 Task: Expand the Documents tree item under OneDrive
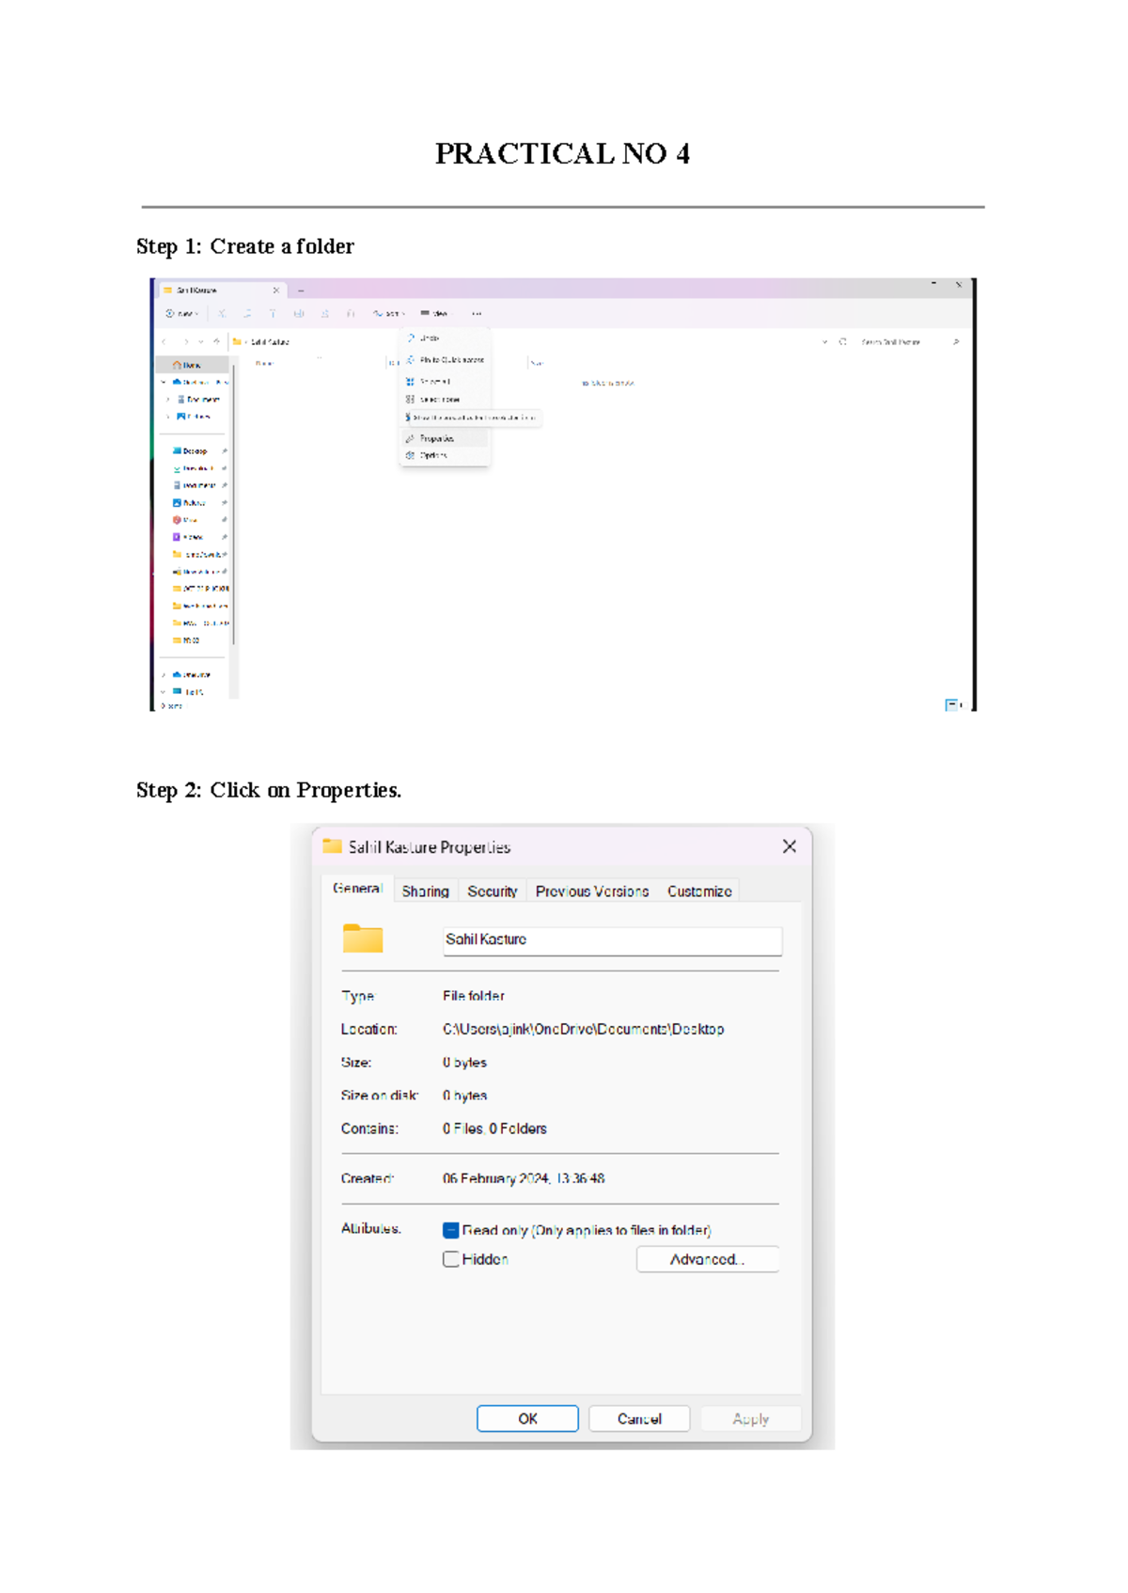tap(168, 400)
